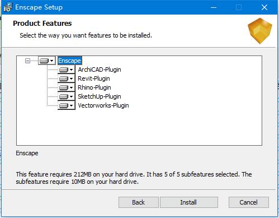This screenshot has width=279, height=218.
Task: Click the 'Enscape' feature description below the tree
Action: coord(27,153)
